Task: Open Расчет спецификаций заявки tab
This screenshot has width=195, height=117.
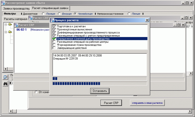Action: pyautogui.click(x=50, y=8)
